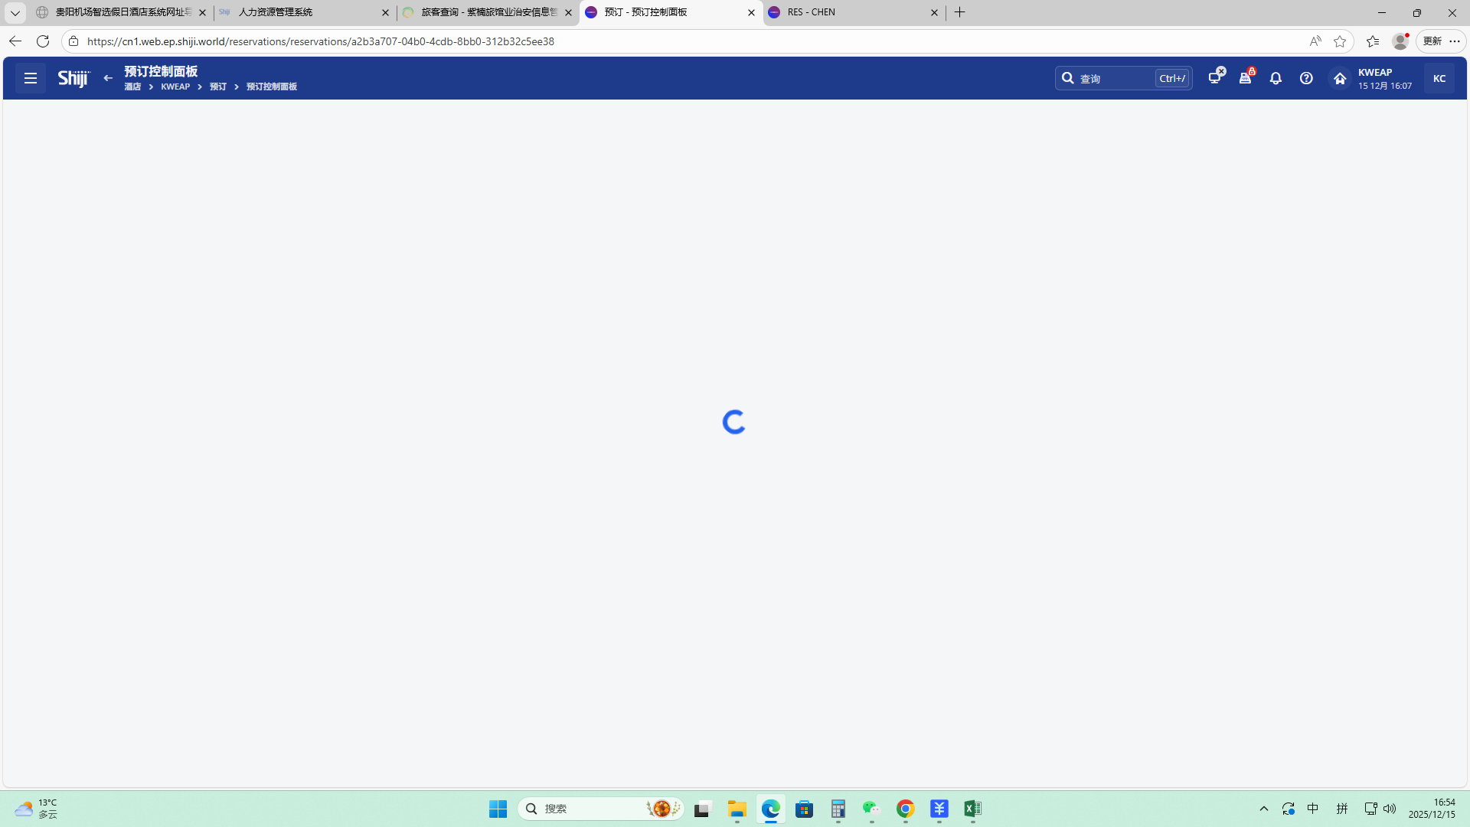Expand the browser tab search dropdown

15,12
